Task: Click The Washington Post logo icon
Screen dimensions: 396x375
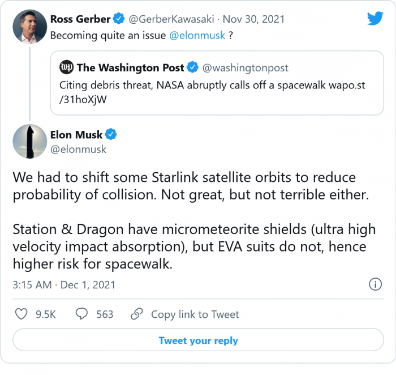Action: coord(67,68)
